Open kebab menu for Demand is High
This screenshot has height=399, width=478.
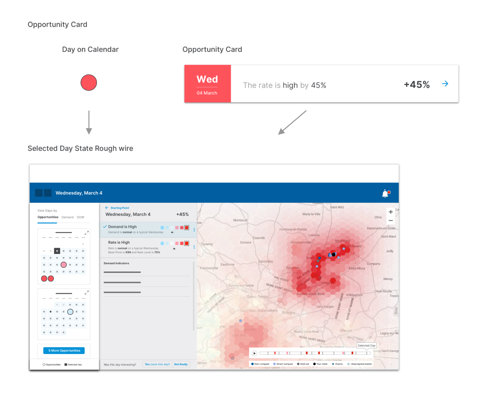point(194,230)
